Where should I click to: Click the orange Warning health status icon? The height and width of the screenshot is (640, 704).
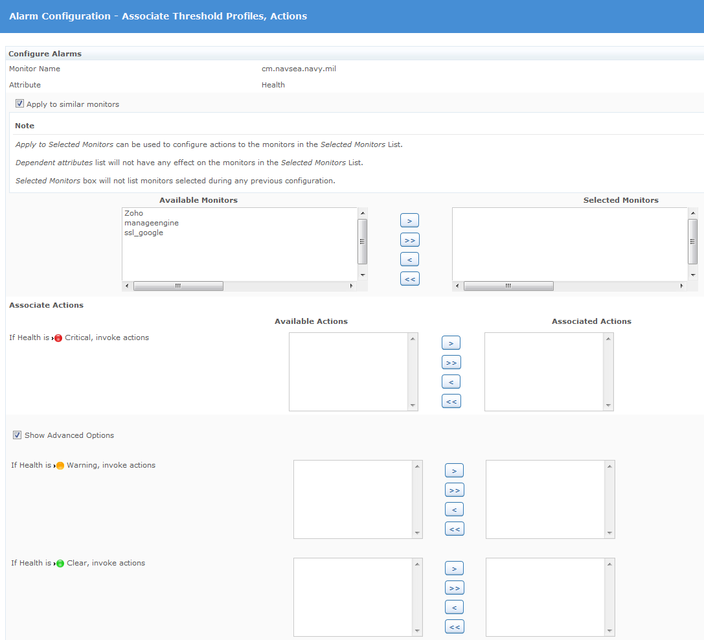pyautogui.click(x=60, y=466)
